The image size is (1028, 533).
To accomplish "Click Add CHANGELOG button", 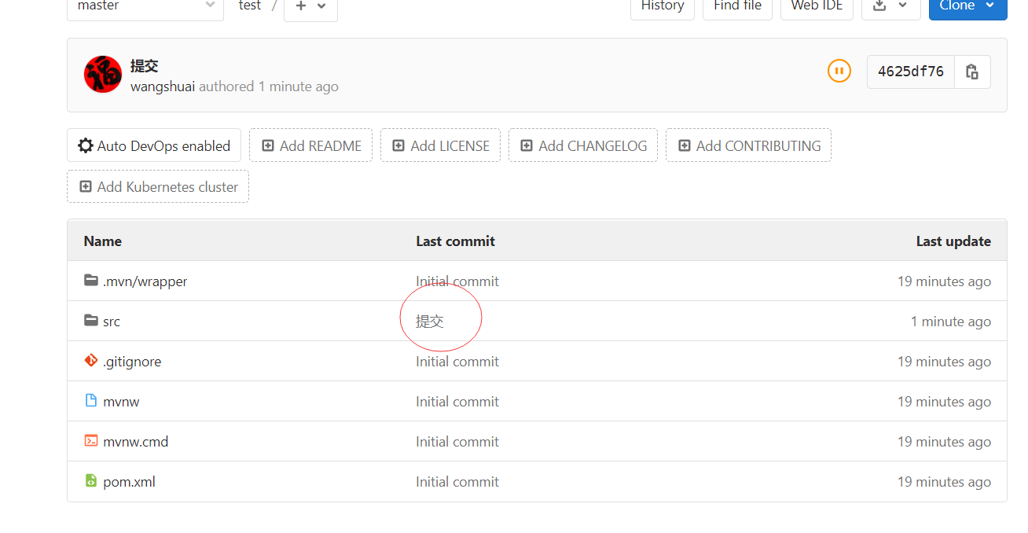I will (583, 145).
